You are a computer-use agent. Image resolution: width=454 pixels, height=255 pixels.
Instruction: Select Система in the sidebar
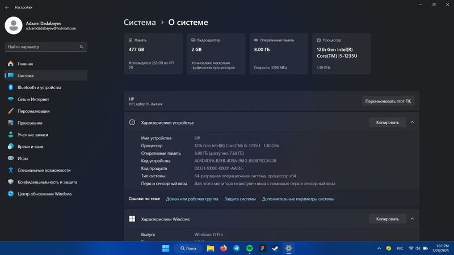coord(46,75)
